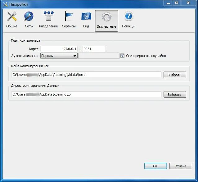198x182 pixels.
Task: Click the Аутентификация label
Action: (x=25, y=56)
